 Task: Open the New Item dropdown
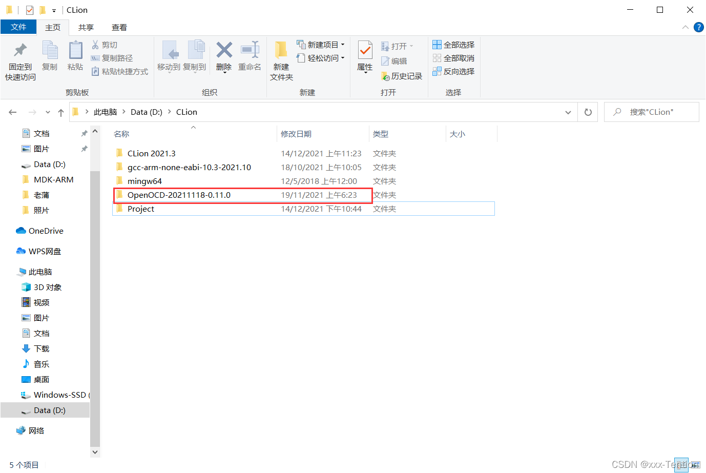tap(321, 45)
